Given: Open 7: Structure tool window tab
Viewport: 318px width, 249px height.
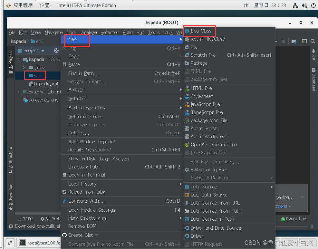Looking at the screenshot, I should [11, 160].
